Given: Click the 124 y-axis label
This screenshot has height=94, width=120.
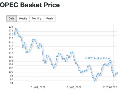Looking at the screenshot, I should pyautogui.click(x=11, y=27).
